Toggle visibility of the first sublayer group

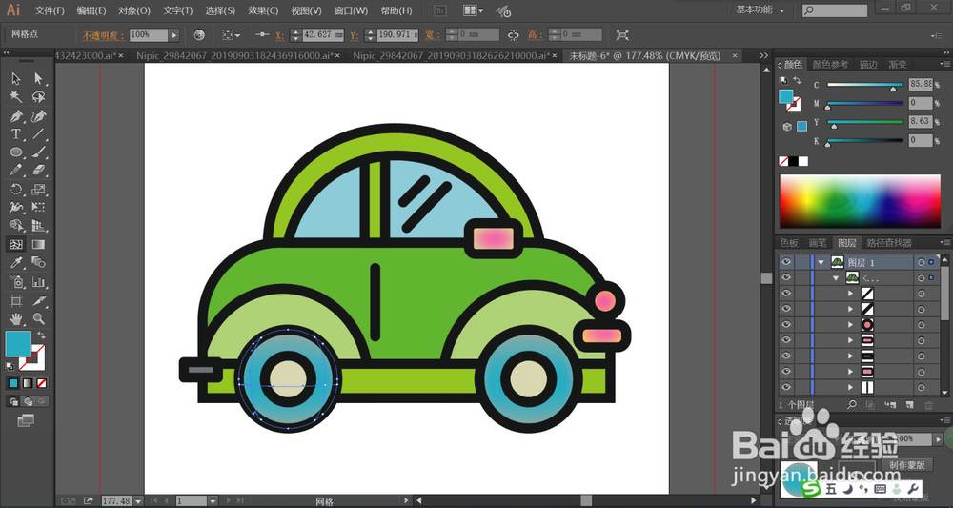[786, 278]
